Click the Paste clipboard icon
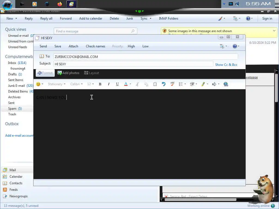This screenshot has height=209, width=279. (x=155, y=84)
